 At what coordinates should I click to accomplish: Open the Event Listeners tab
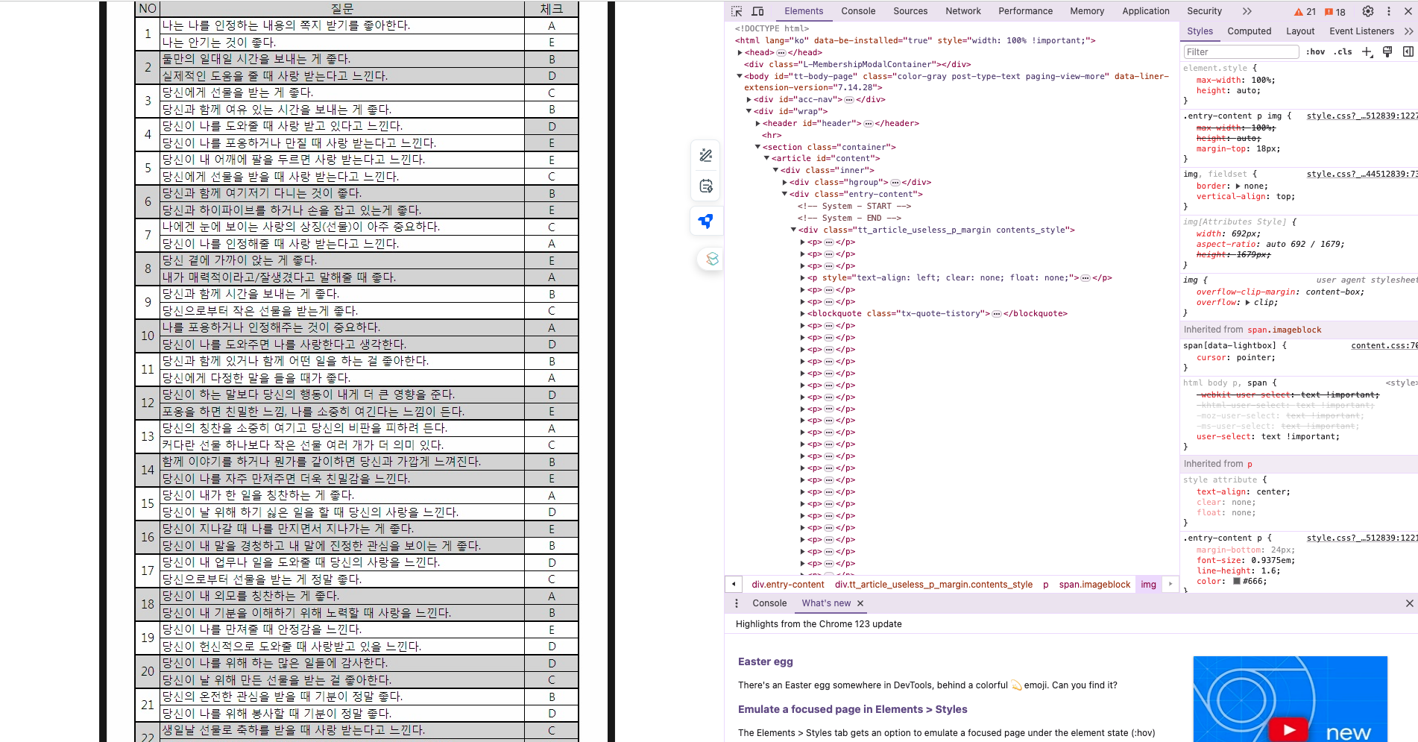point(1361,31)
